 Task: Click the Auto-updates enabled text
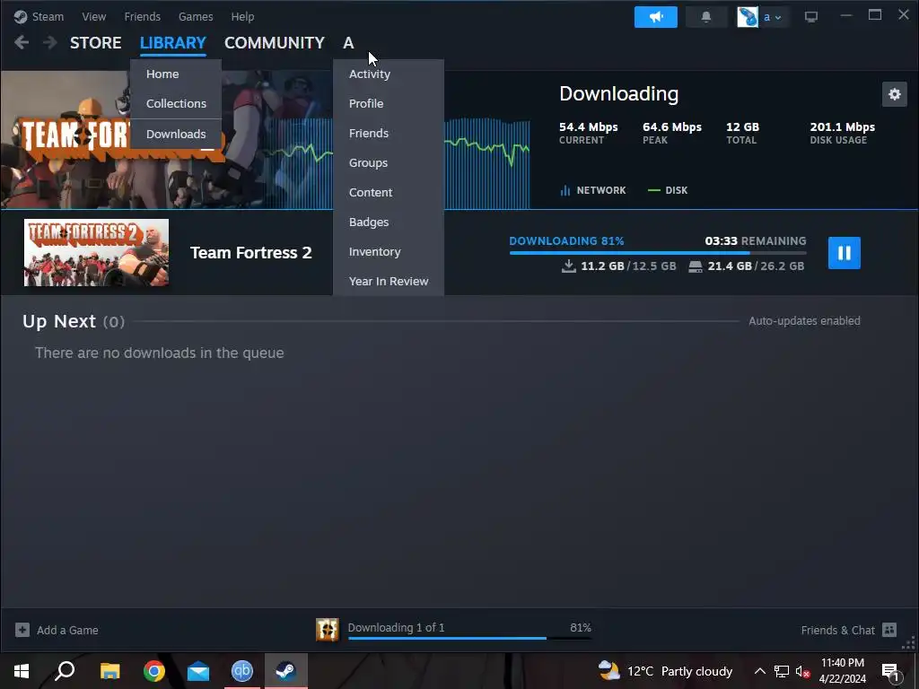click(804, 321)
